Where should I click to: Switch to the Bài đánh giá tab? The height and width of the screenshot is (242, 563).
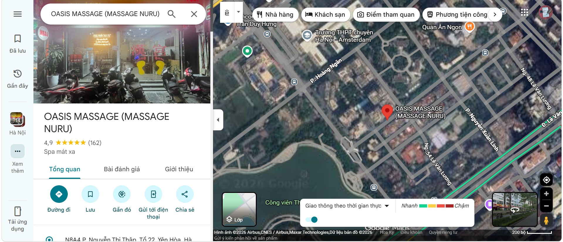122,169
